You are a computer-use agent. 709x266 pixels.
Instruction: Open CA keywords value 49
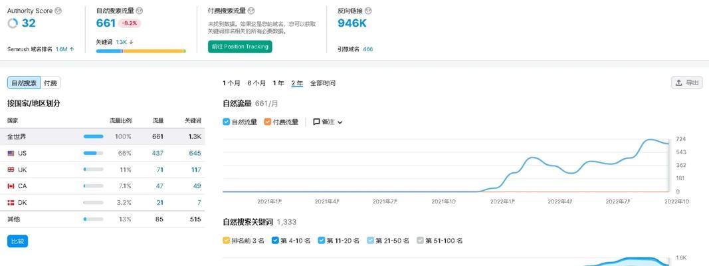coord(197,186)
